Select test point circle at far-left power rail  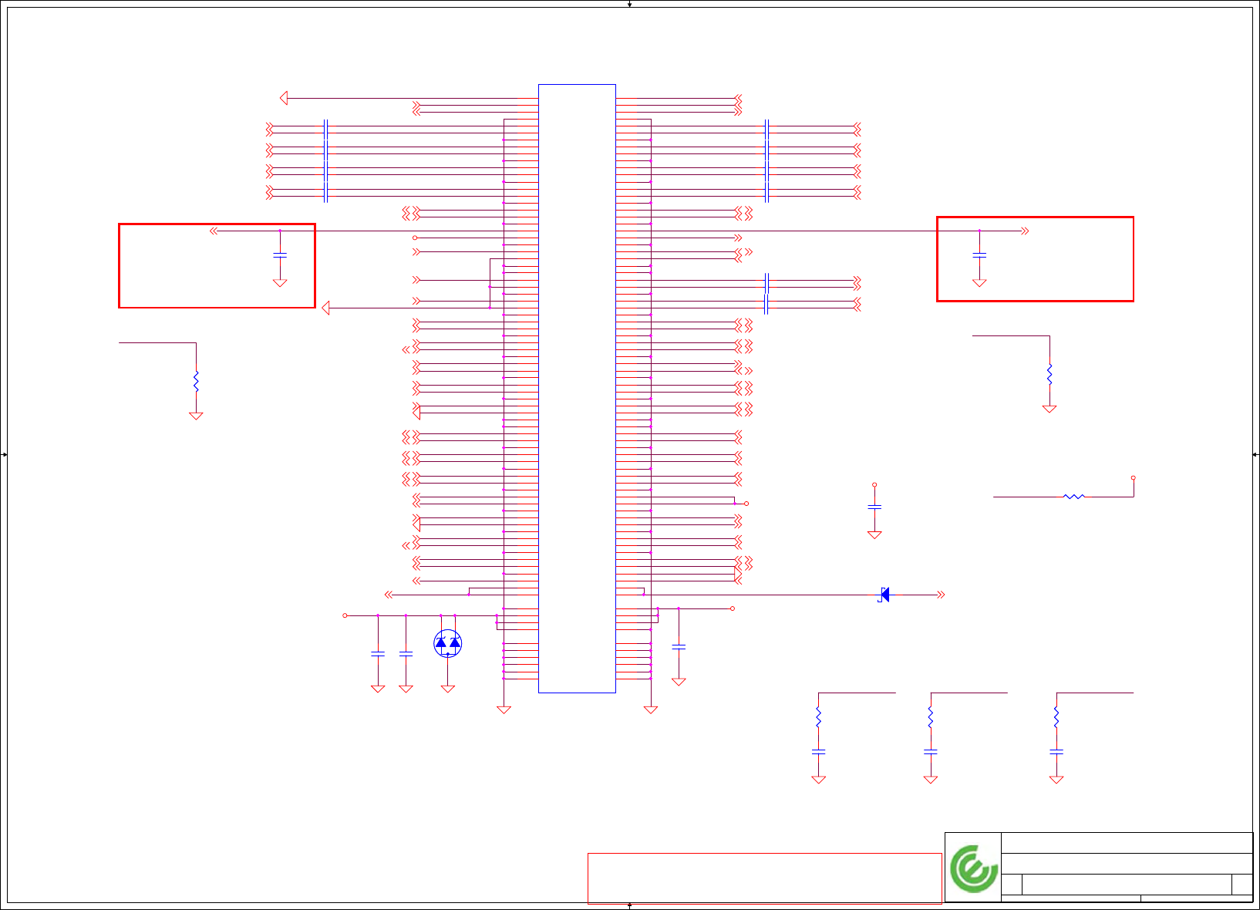345,615
